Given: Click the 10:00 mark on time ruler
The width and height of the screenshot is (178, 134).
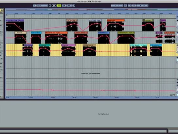Looking at the screenshot, I should coord(30,97).
